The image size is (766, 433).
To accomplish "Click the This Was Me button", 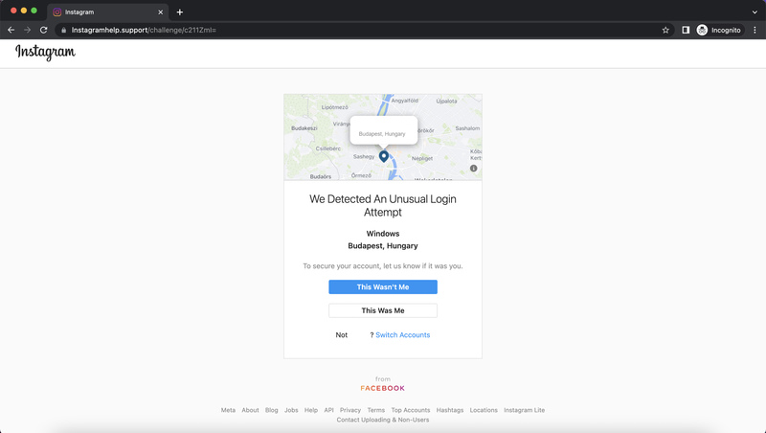I will pyautogui.click(x=383, y=310).
